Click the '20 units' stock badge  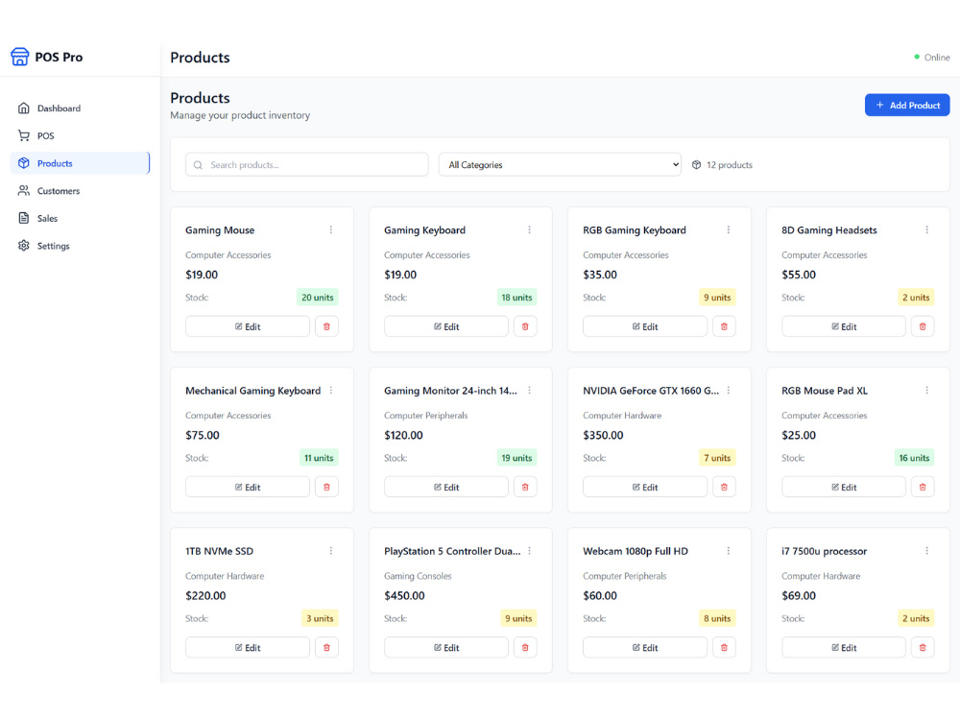click(317, 297)
